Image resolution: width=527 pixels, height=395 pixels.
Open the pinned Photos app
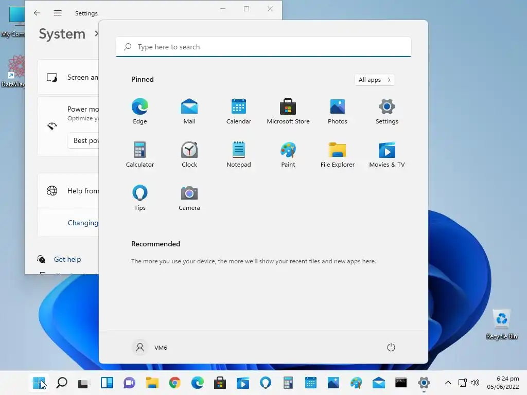(x=338, y=111)
